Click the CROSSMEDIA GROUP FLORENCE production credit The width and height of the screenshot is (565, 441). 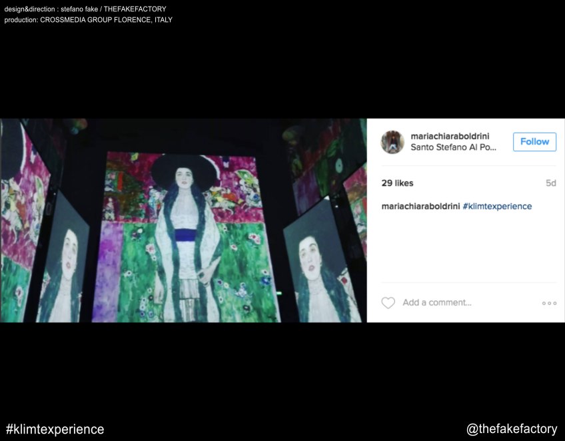pyautogui.click(x=106, y=20)
